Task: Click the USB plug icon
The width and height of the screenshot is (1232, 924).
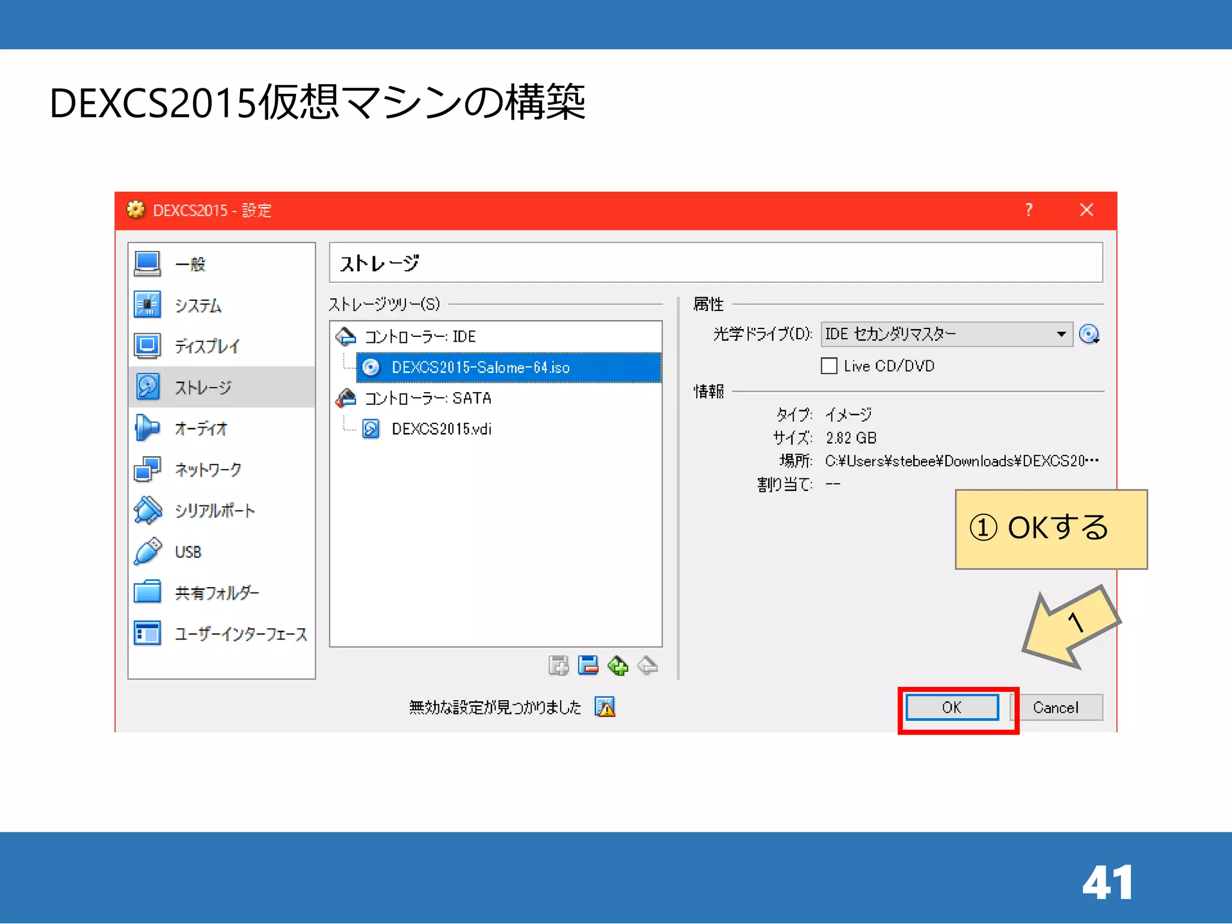Action: [147, 551]
